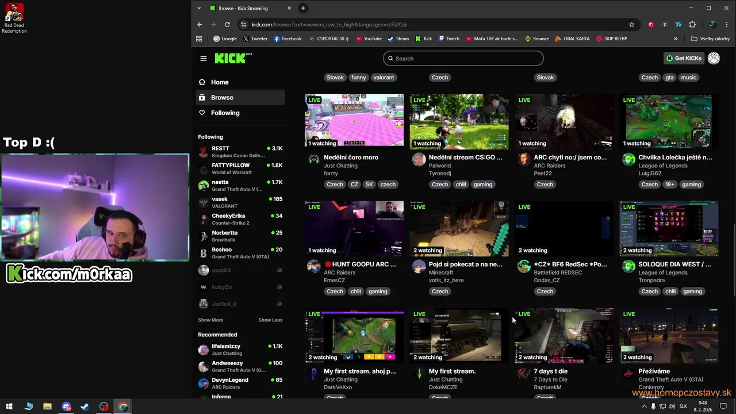Select the music tag at the top
The image size is (736, 414).
[688, 77]
